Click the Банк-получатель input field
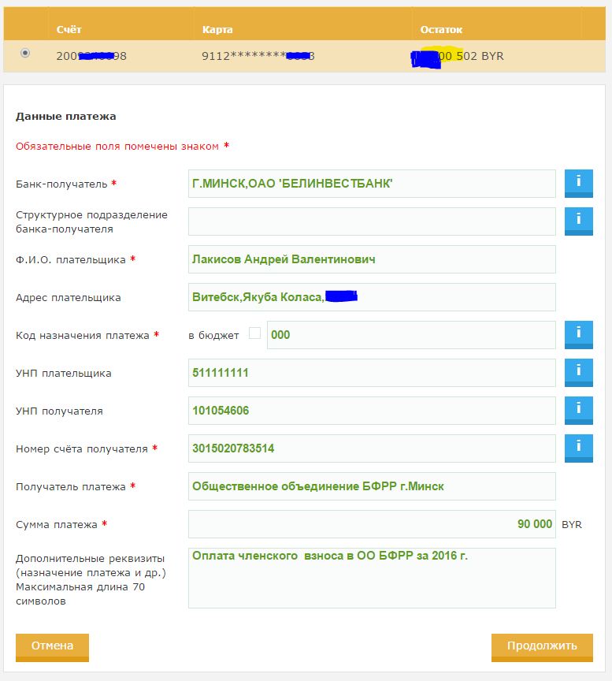Image resolution: width=612 pixels, height=681 pixels. pos(372,184)
